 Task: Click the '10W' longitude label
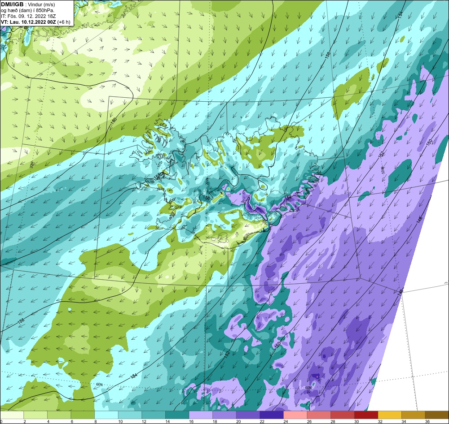(383, 170)
